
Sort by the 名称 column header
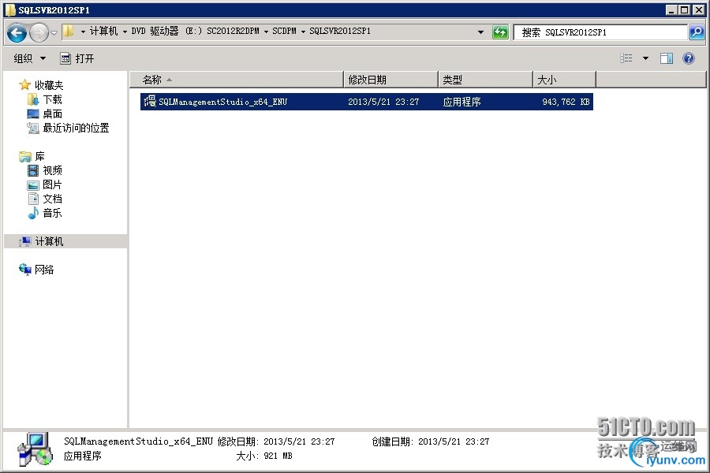point(237,80)
